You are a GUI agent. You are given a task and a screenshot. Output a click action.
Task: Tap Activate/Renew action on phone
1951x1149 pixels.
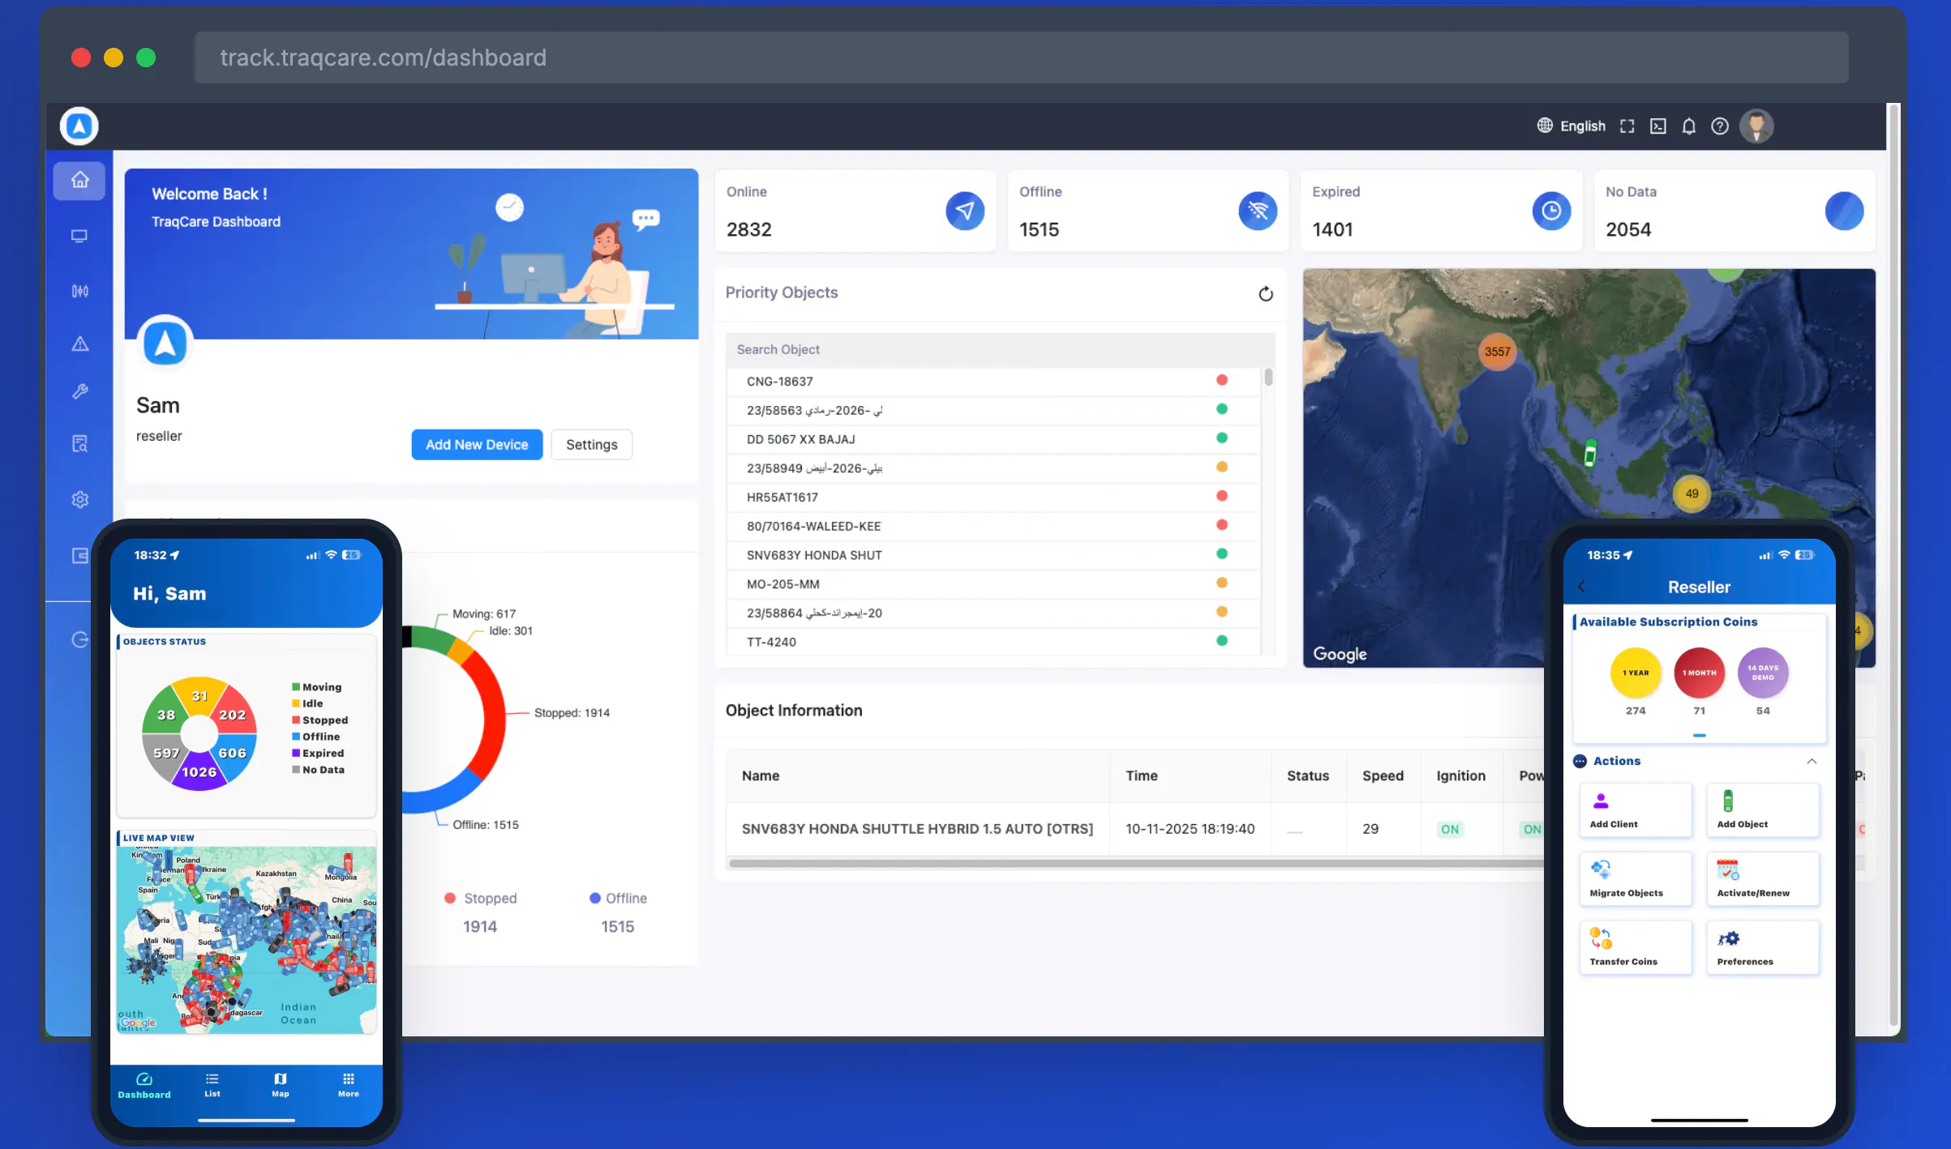tap(1763, 878)
